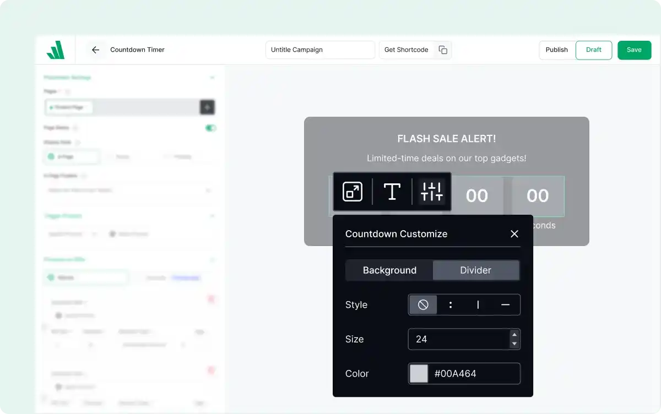Viewport: 661px width, 414px height.
Task: Click the Untitle Campaign name field
Action: pos(320,50)
